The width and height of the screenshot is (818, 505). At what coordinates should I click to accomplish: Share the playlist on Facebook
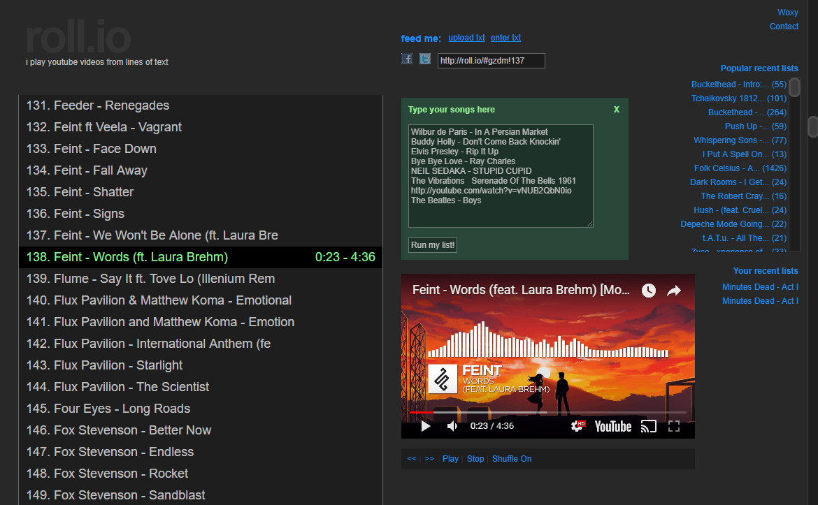407,59
